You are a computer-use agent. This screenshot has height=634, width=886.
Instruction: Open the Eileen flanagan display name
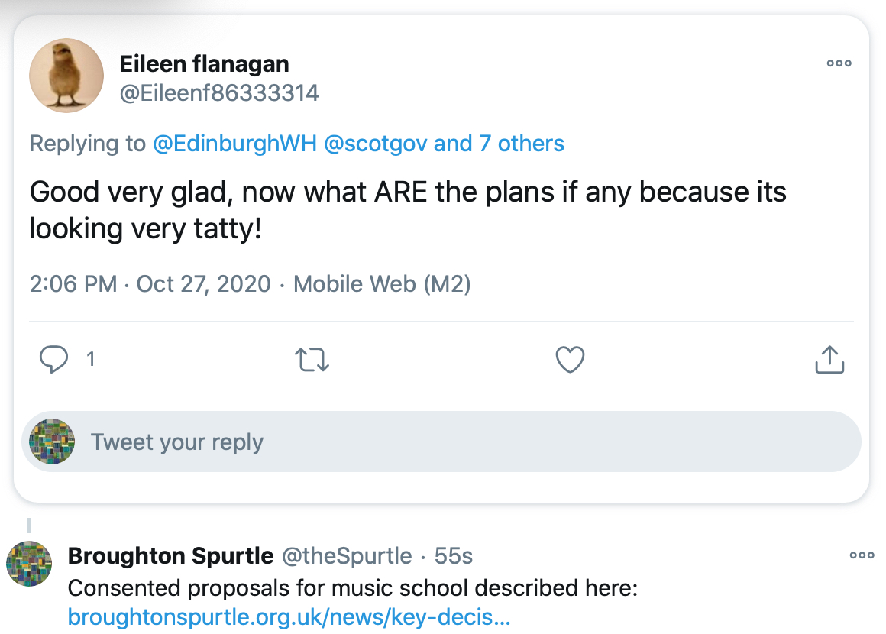[x=204, y=64]
